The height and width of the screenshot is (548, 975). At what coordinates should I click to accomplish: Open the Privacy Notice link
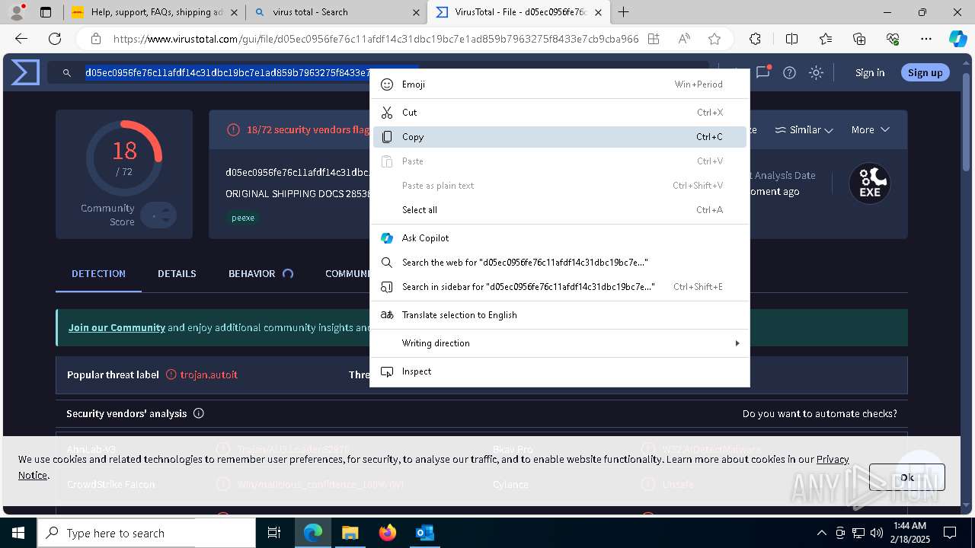tap(833, 459)
